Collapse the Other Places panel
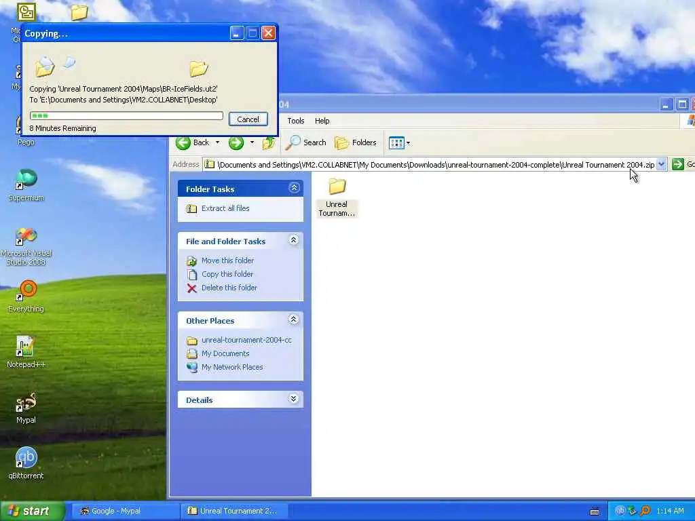The width and height of the screenshot is (695, 521). 293,320
